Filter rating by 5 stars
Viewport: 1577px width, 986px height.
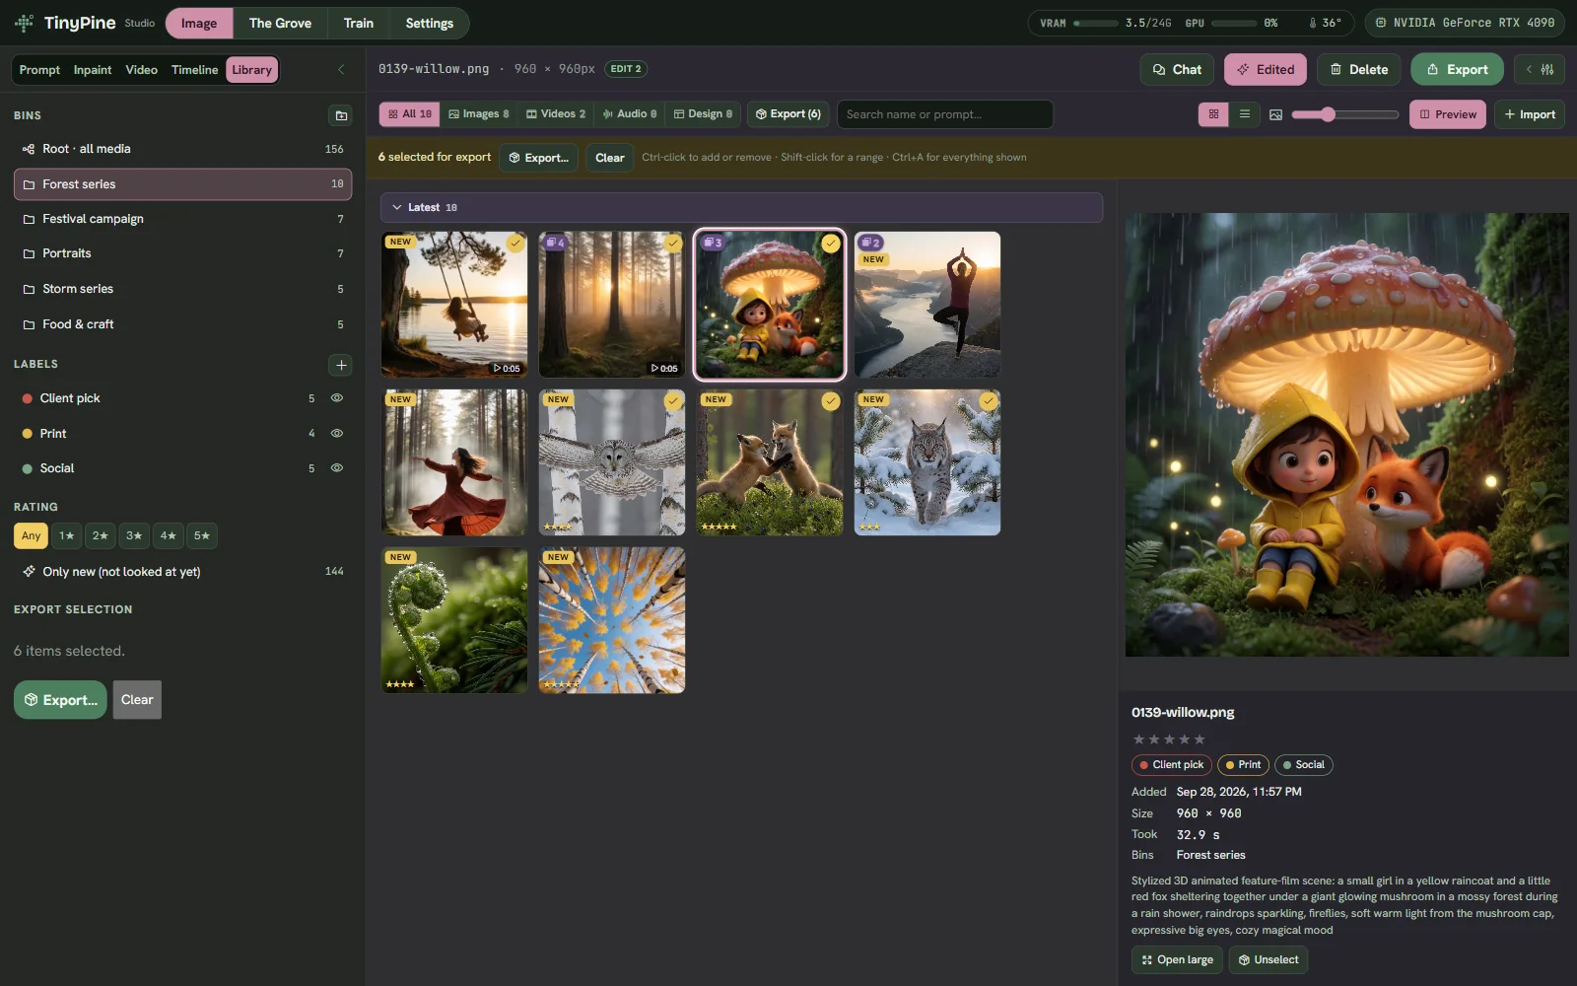[202, 535]
